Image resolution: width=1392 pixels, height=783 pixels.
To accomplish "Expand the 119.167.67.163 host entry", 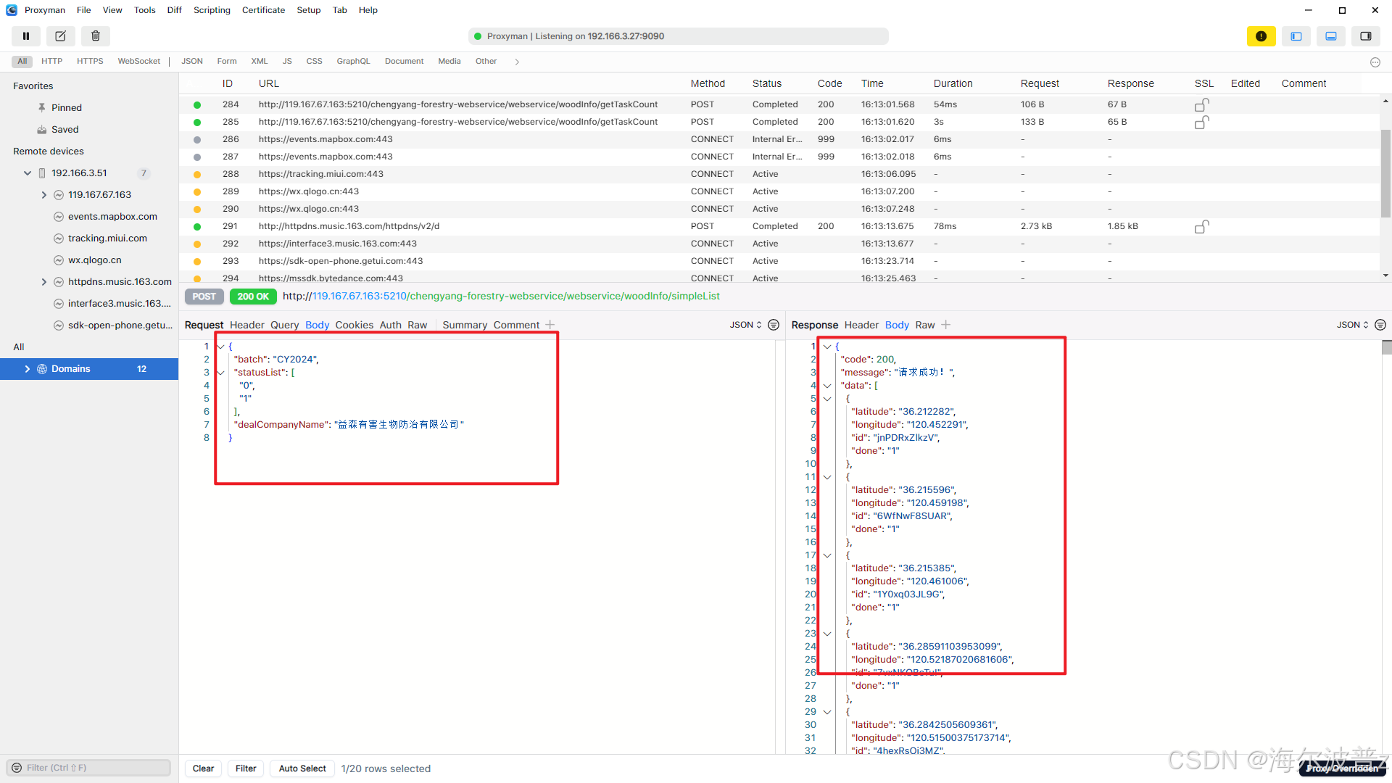I will pos(44,194).
